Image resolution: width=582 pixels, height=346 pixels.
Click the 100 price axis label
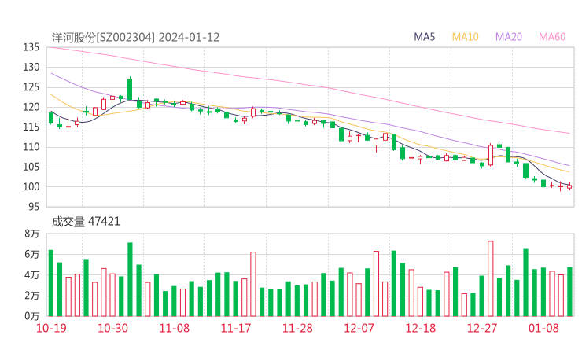(31, 186)
